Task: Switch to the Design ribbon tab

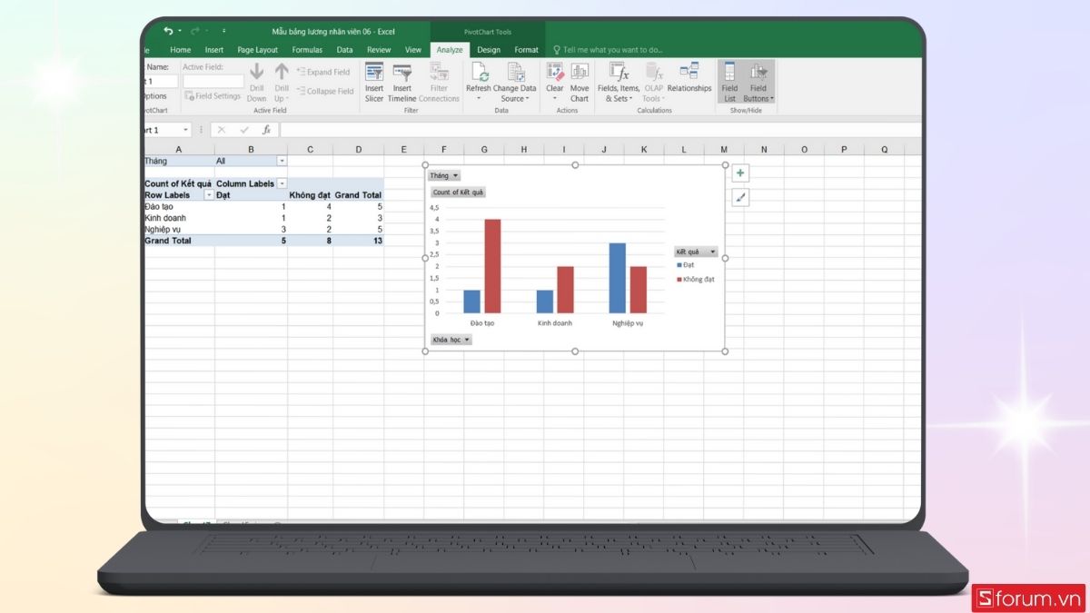Action: 488,50
